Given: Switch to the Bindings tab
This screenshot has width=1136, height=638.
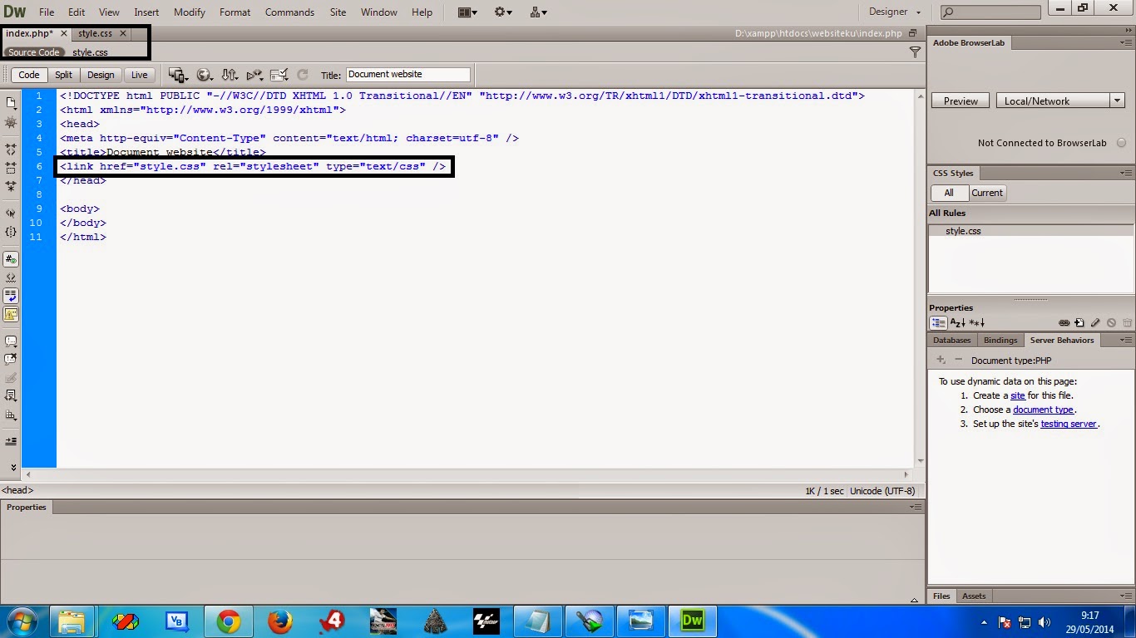Looking at the screenshot, I should click(x=1000, y=341).
